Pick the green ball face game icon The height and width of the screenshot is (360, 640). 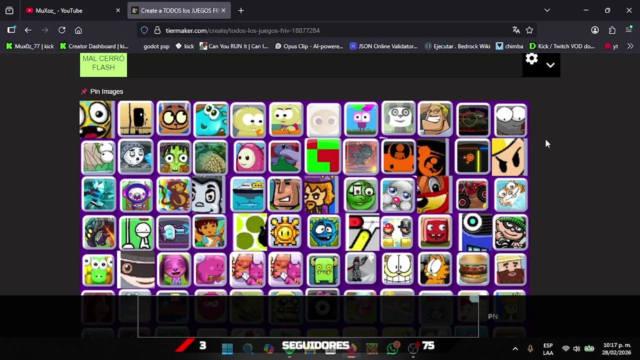click(361, 194)
